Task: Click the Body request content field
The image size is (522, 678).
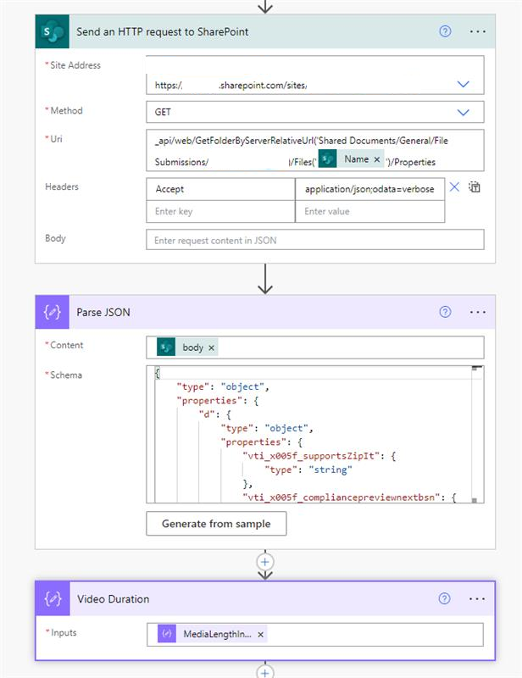Action: tap(315, 240)
